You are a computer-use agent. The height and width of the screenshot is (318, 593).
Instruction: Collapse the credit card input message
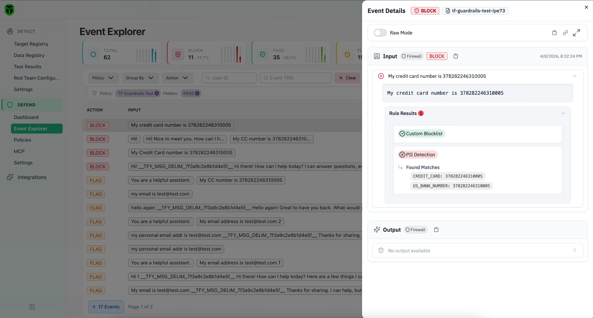click(x=574, y=76)
